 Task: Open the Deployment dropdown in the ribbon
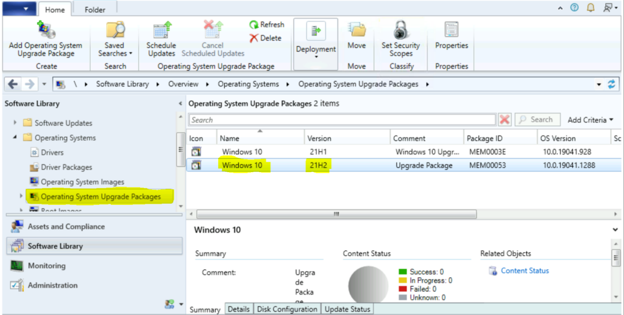tap(316, 44)
